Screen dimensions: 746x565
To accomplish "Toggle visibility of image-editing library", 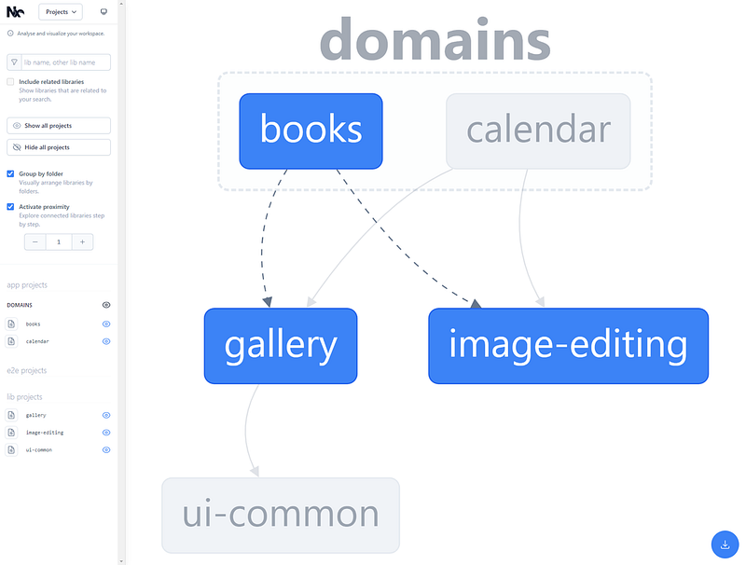I will click(x=106, y=433).
